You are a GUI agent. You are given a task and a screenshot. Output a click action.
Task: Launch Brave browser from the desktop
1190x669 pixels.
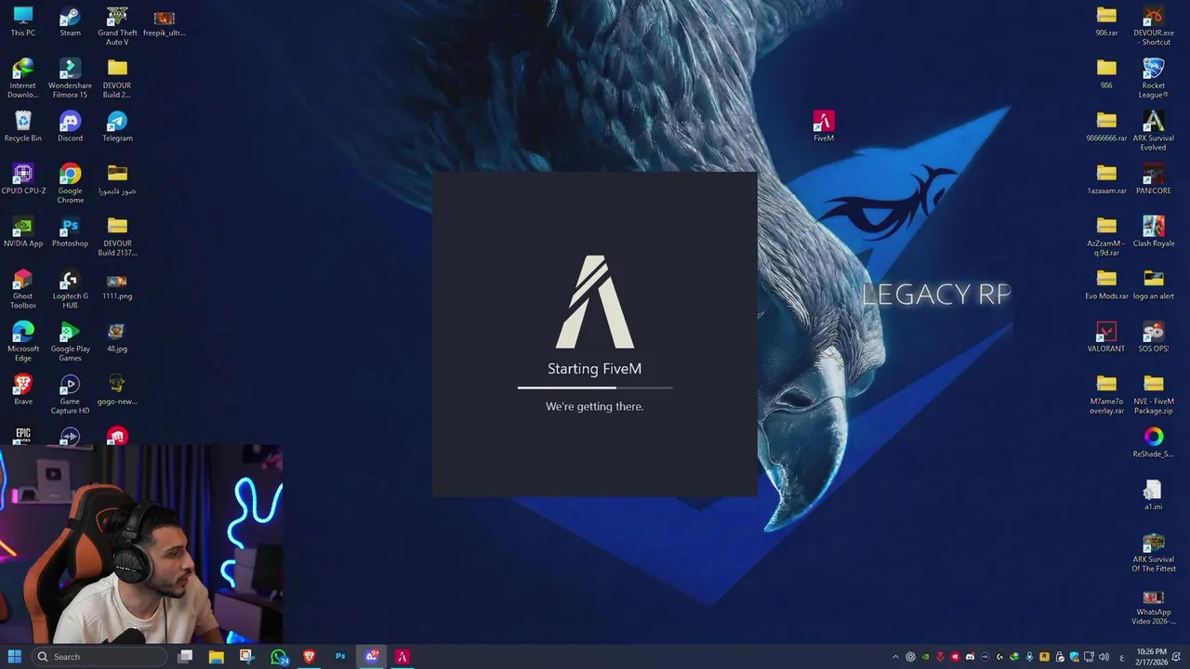tap(23, 390)
